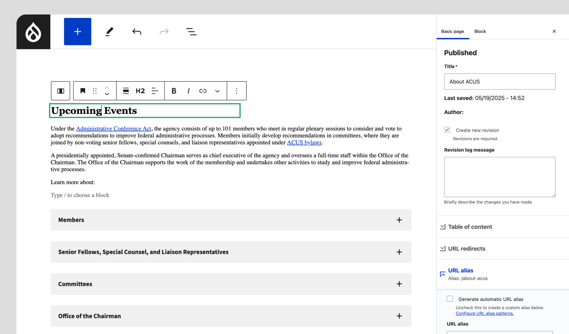Viewport: 569px width, 334px height.
Task: Toggle bold formatting
Action: [x=174, y=91]
